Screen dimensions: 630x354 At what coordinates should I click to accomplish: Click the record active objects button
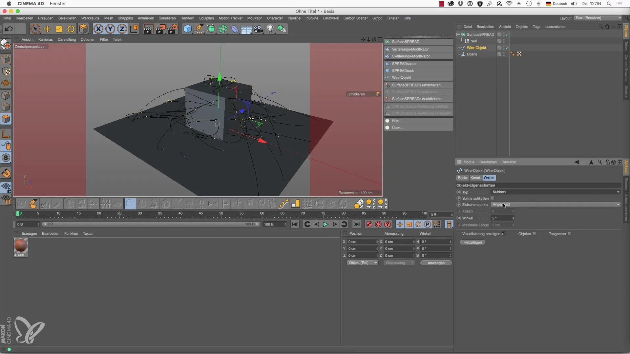[x=369, y=224]
